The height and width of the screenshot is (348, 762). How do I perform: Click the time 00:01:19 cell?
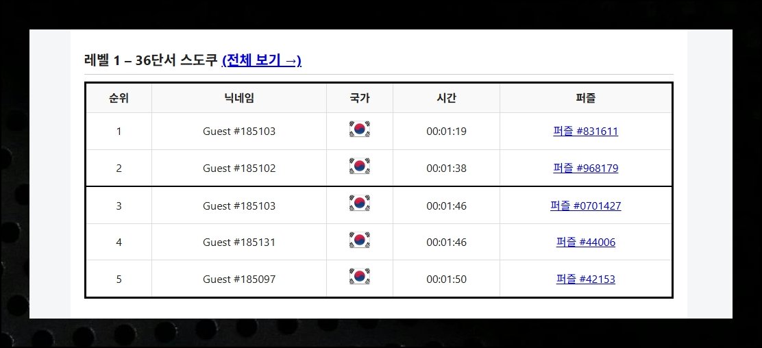click(x=446, y=132)
